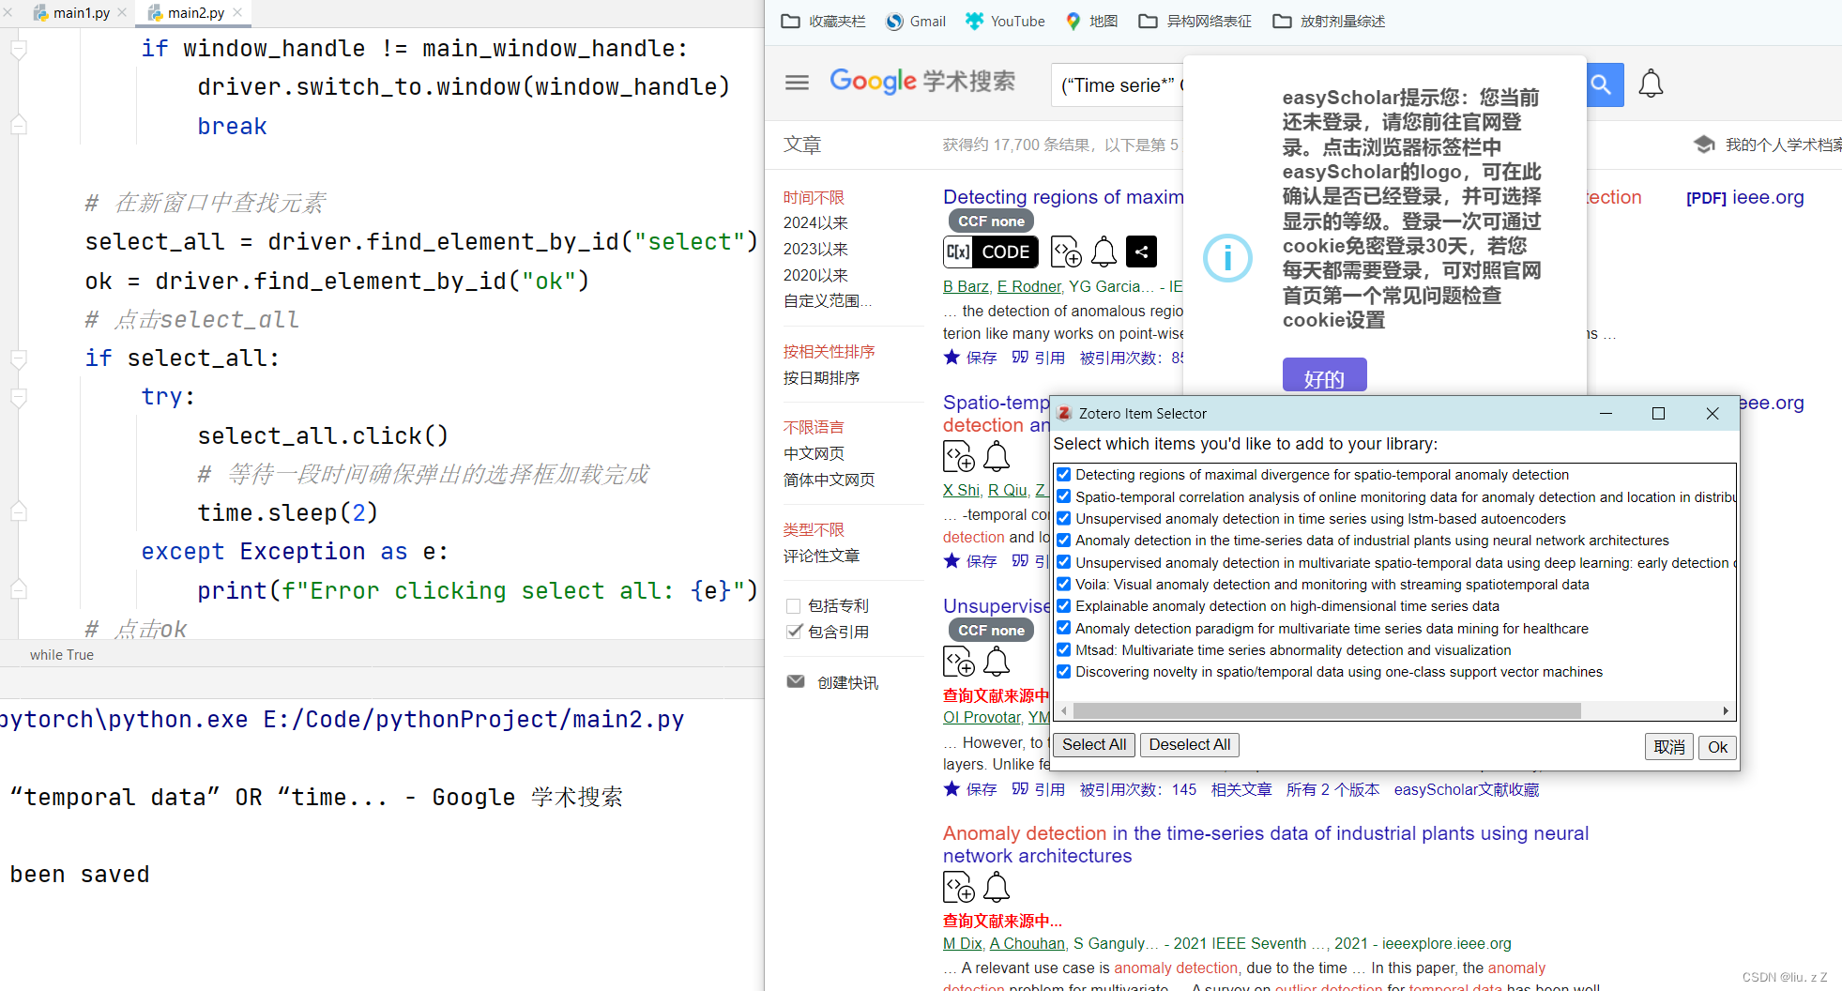
Task: Click Ok in Zotero Item Selector
Action: click(1717, 747)
